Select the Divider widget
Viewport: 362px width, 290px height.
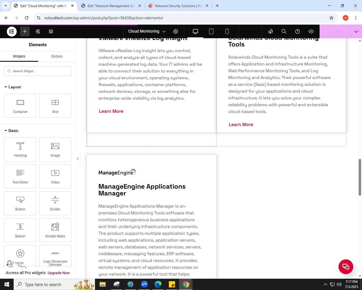(55, 203)
